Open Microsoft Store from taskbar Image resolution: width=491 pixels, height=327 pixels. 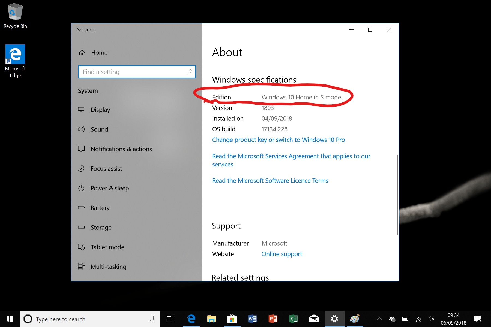(232, 319)
